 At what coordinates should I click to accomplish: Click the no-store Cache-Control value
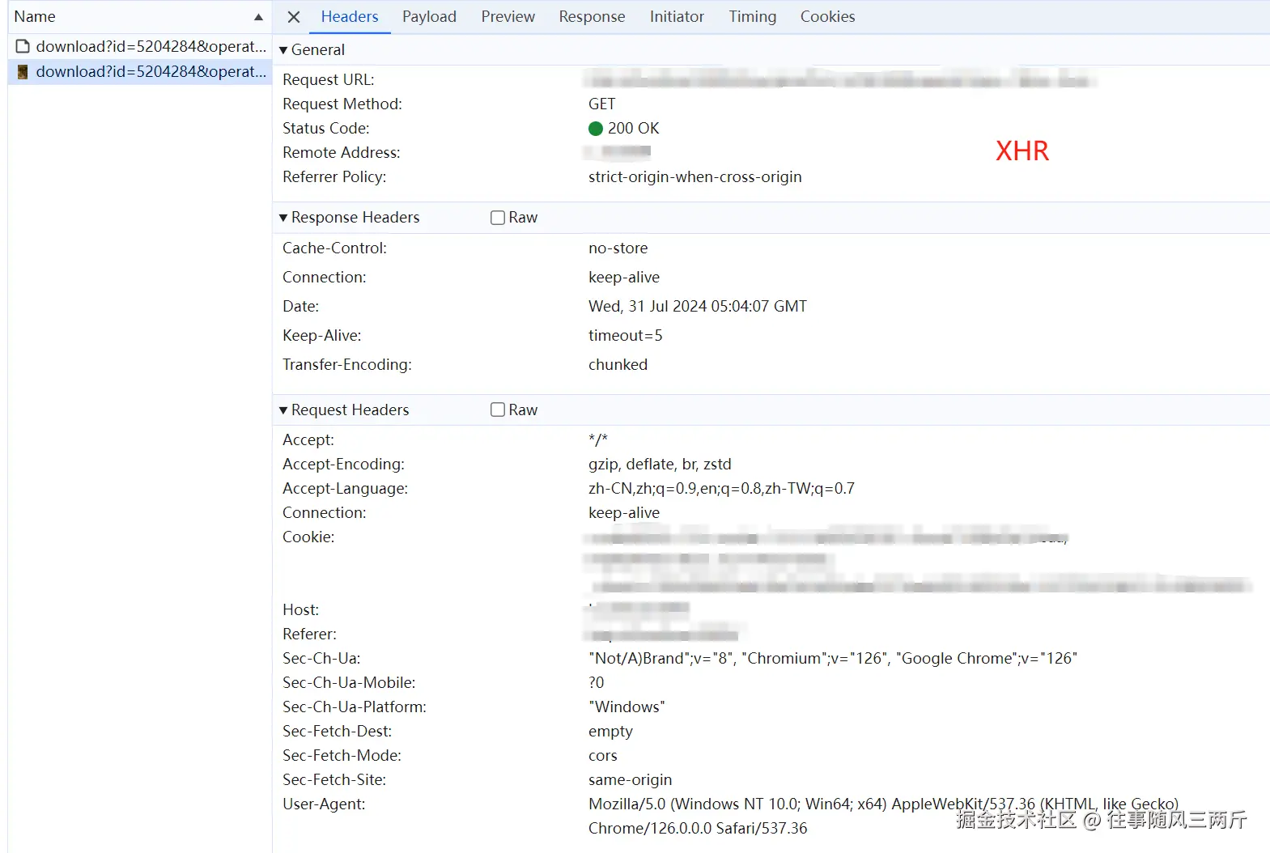coord(618,248)
